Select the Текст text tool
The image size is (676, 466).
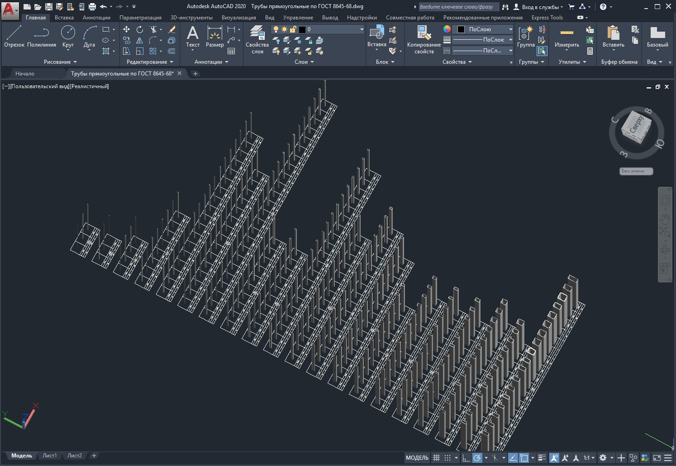(x=193, y=37)
